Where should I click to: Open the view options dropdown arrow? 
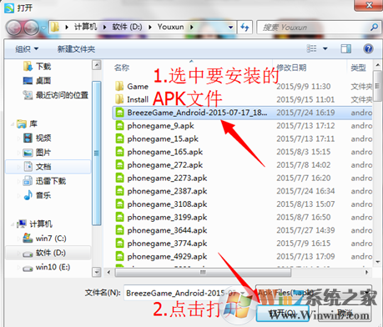pos(325,49)
